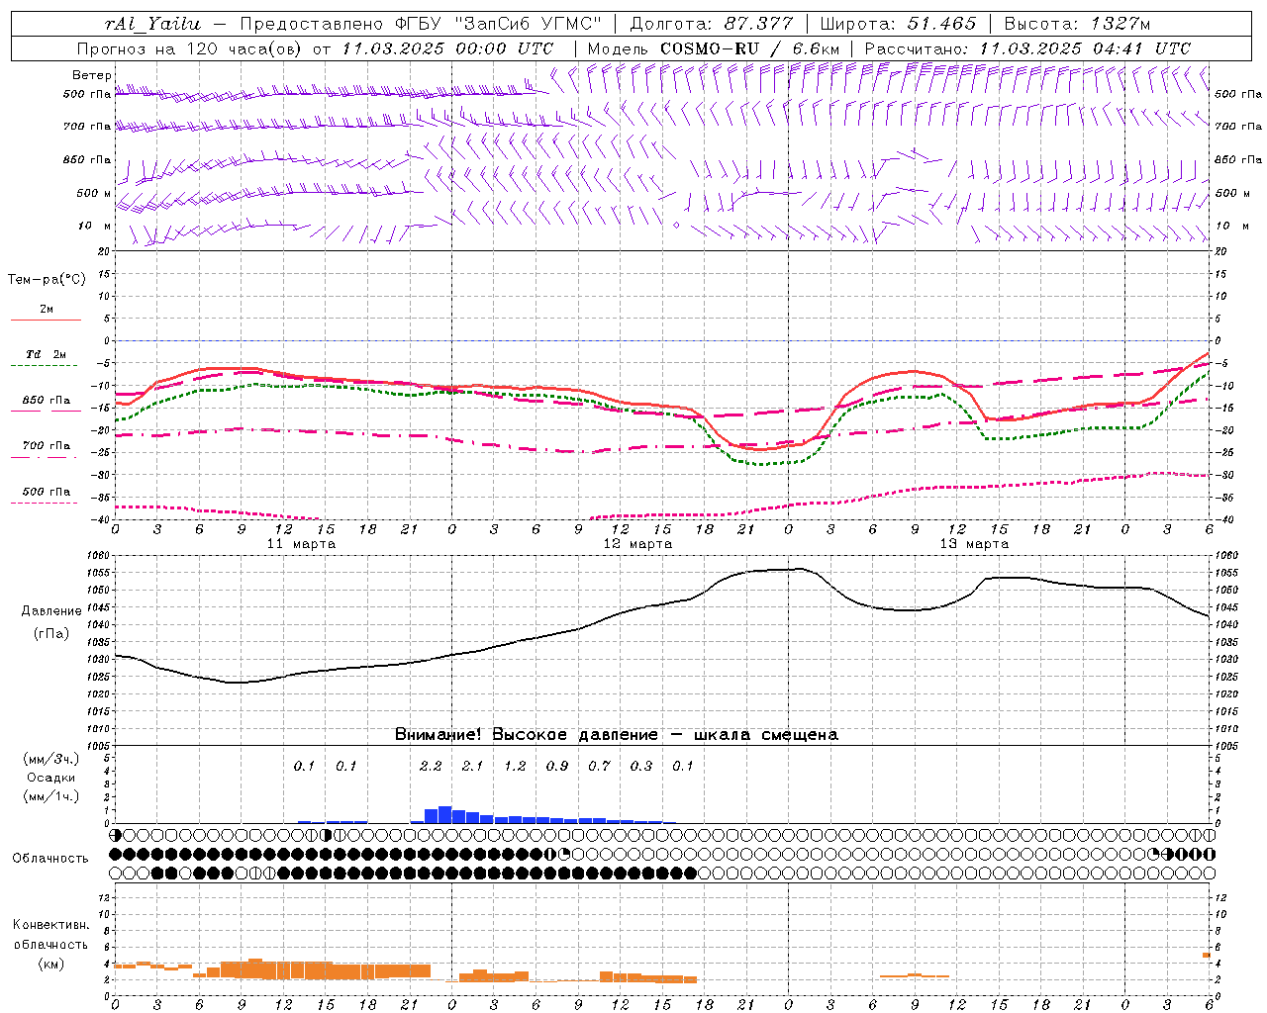The image size is (1267, 1013).
Task: Select the "Давление" pressure panel label
Action: [x=51, y=610]
